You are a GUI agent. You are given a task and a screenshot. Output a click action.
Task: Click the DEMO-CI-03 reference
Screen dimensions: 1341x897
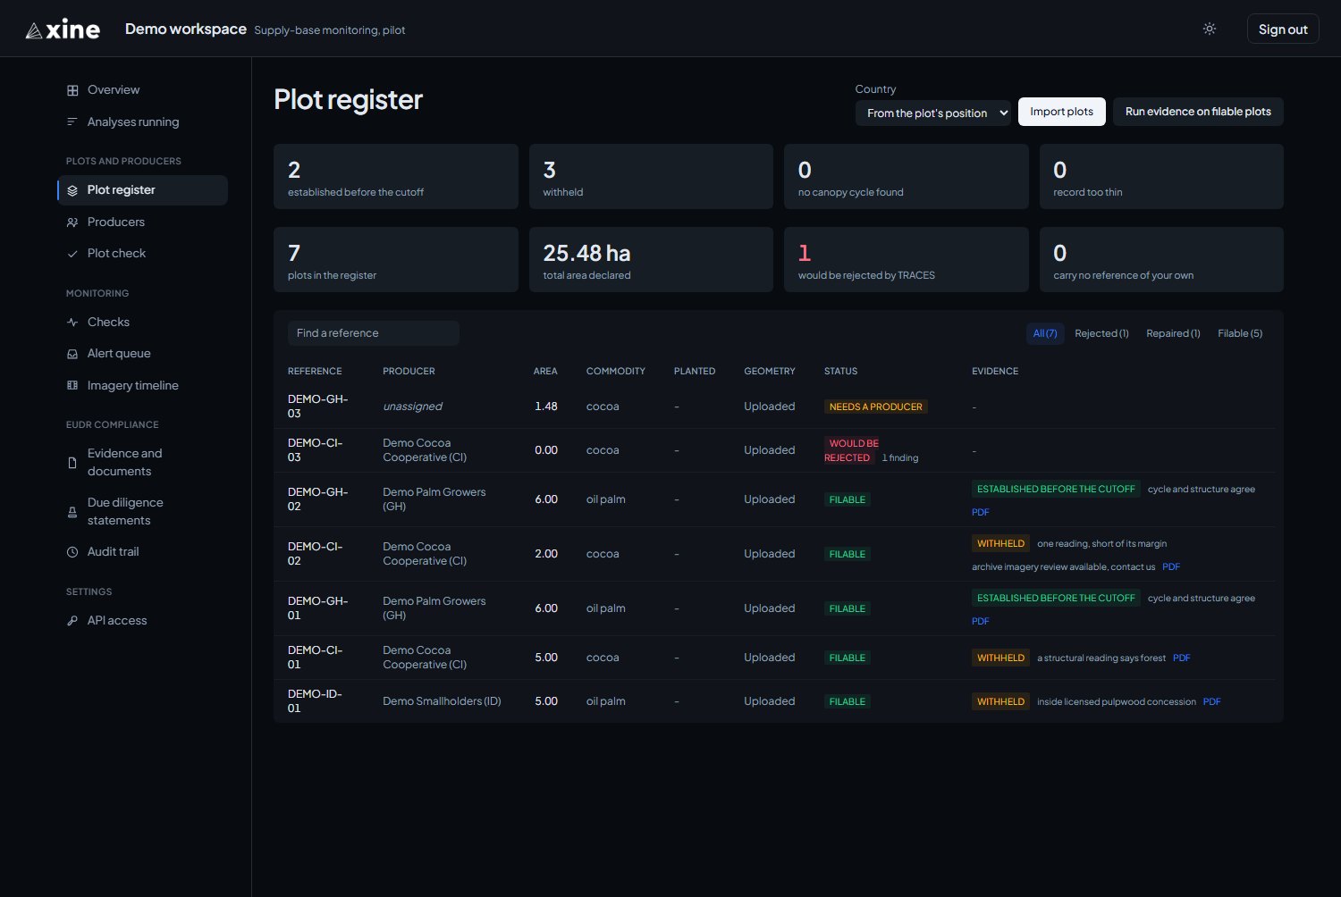pos(315,450)
